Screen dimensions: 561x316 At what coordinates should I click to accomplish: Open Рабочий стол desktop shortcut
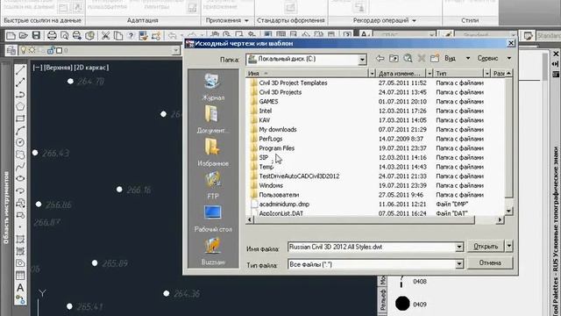[213, 219]
